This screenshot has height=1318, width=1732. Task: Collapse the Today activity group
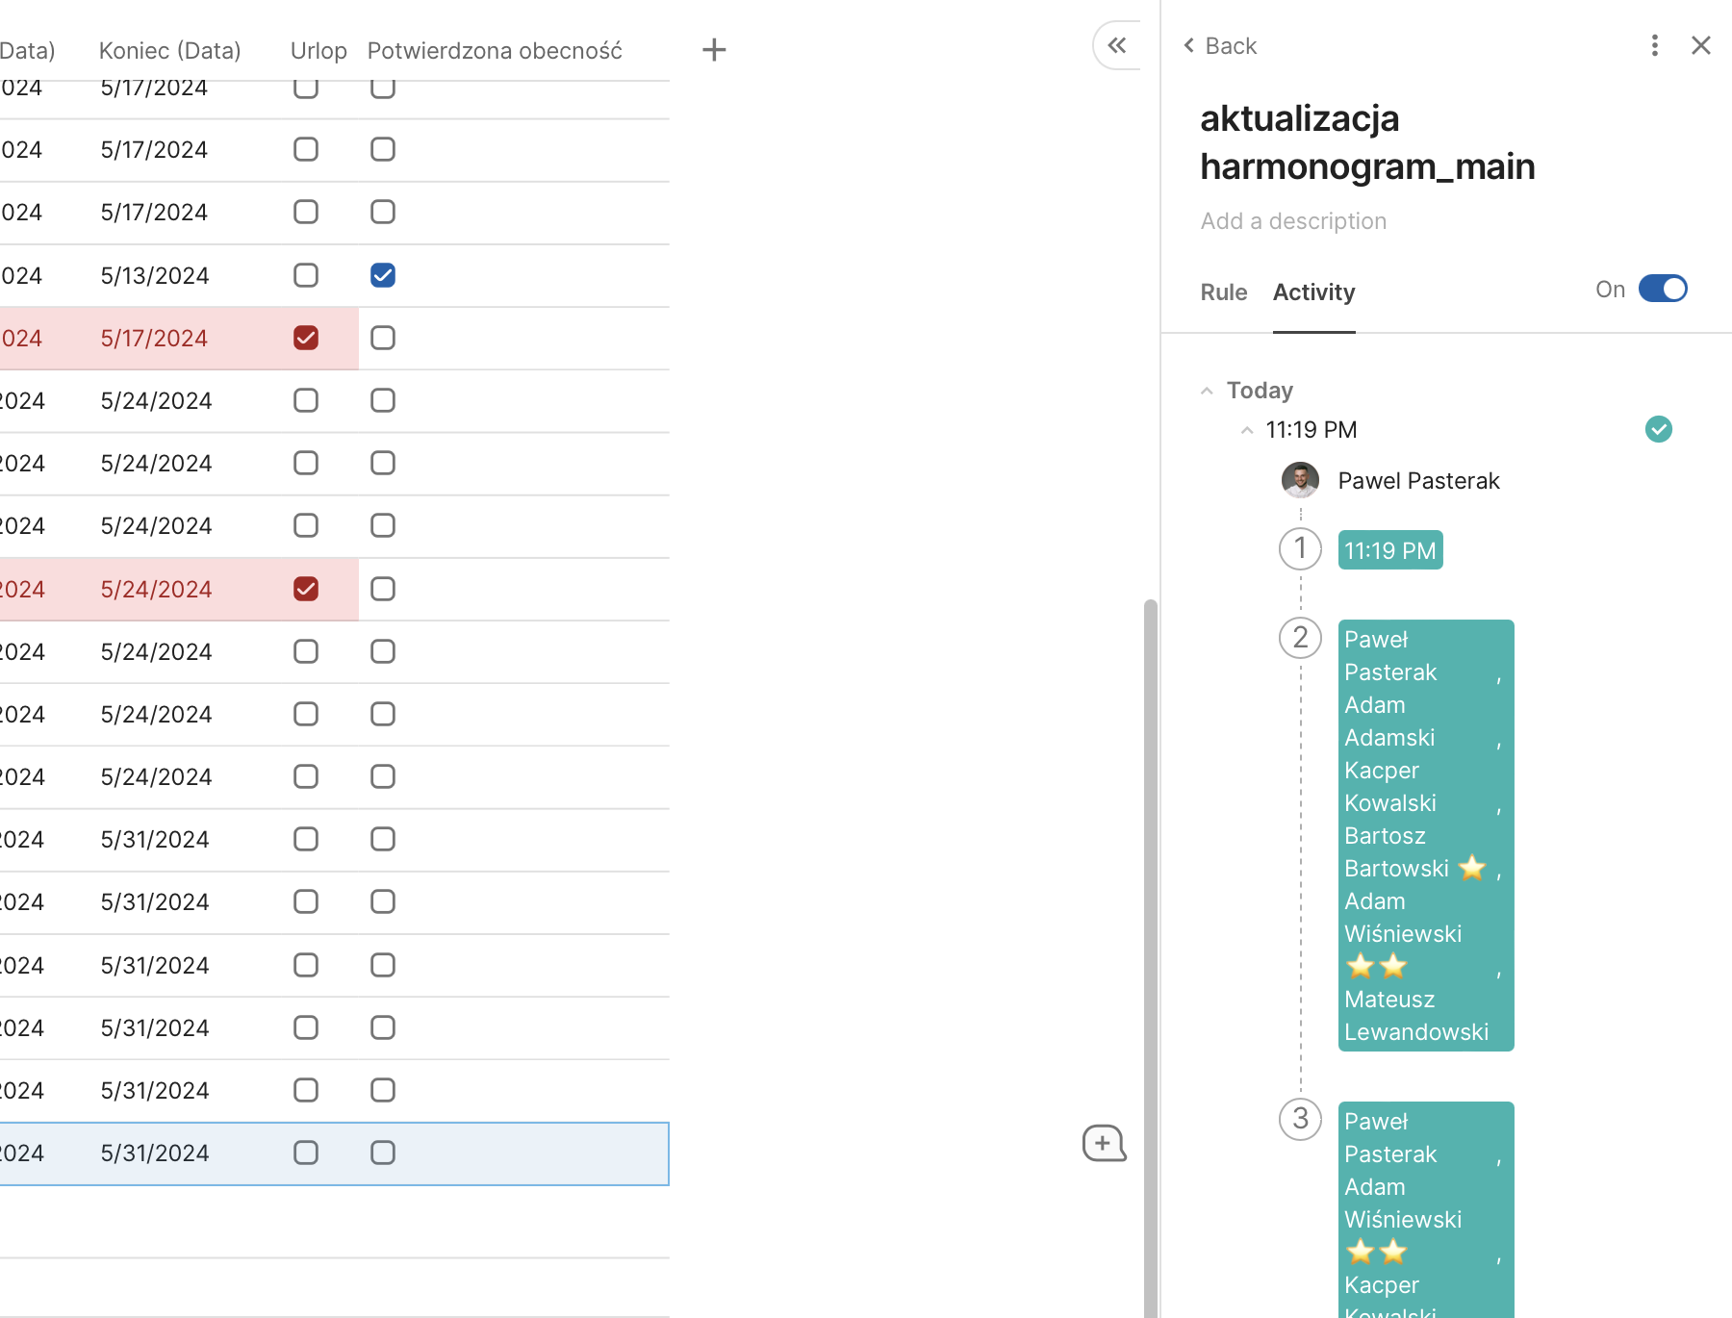[1207, 391]
